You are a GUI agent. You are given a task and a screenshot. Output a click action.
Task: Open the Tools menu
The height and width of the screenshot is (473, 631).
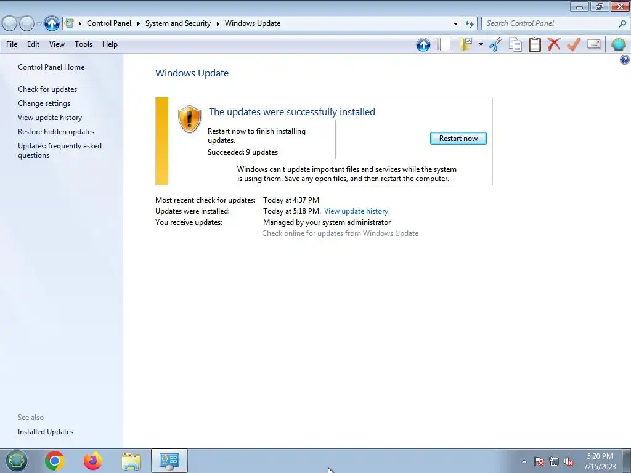point(83,44)
